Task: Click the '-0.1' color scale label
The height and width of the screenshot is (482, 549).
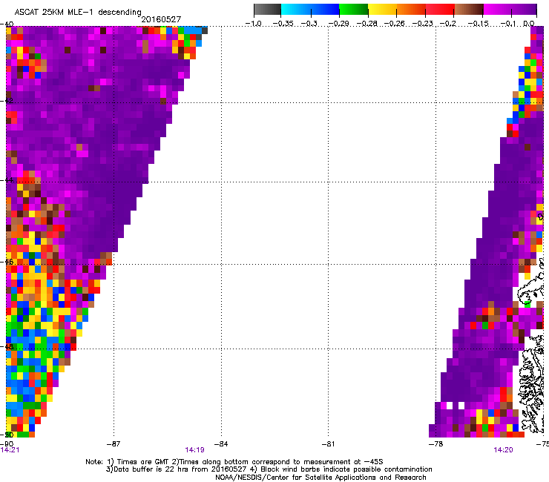Action: [x=508, y=24]
